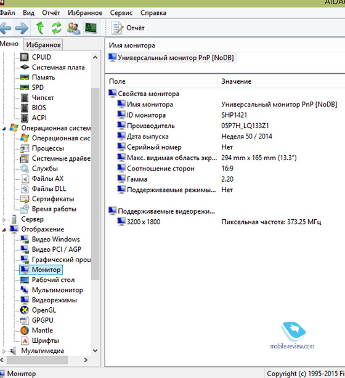
Task: Click the Службы gear icon
Action: point(25,169)
